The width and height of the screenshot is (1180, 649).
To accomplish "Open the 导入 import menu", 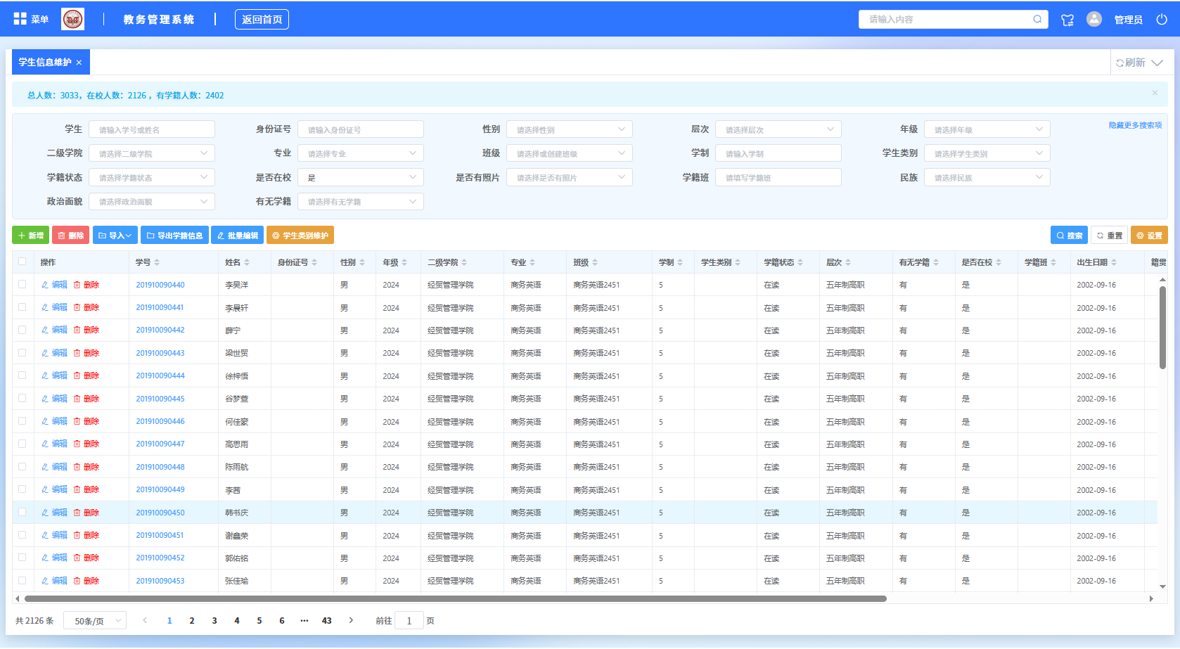I will click(115, 236).
